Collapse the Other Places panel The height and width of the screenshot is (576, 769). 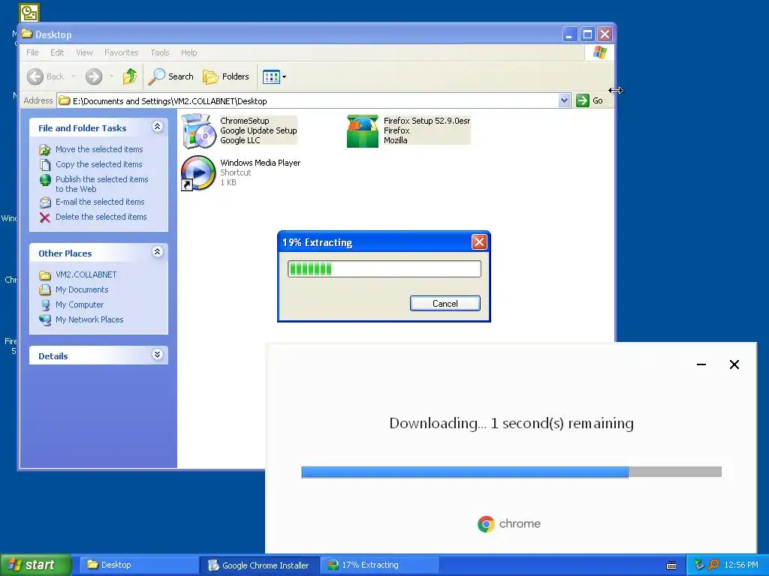click(x=157, y=252)
